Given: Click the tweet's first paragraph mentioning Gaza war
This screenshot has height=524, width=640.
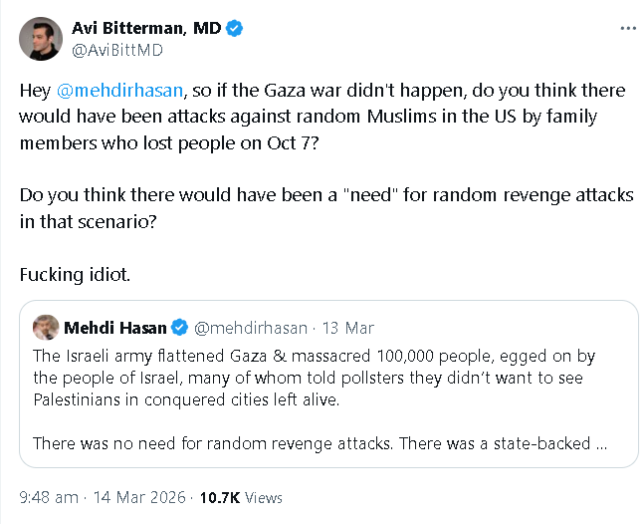Looking at the screenshot, I should [x=322, y=117].
